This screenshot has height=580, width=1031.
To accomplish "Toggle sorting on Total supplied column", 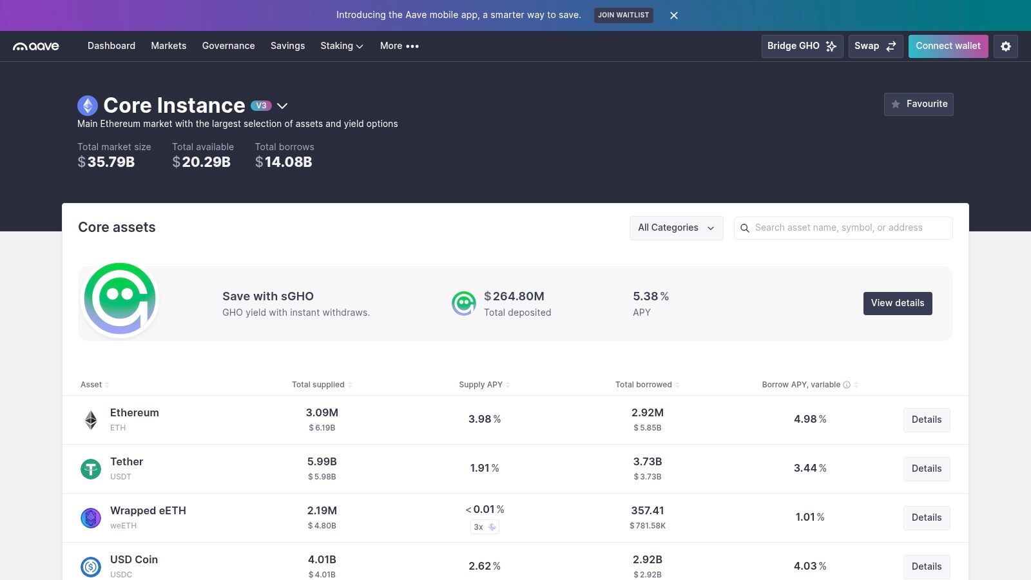I will click(349, 384).
